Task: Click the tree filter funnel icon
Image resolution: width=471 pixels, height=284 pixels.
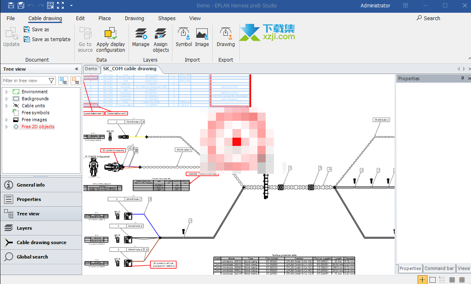Action: 51,81
